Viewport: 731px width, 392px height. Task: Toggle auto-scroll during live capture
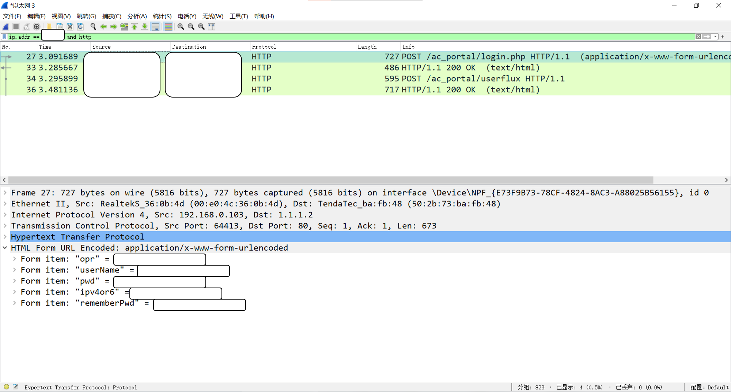coord(155,27)
